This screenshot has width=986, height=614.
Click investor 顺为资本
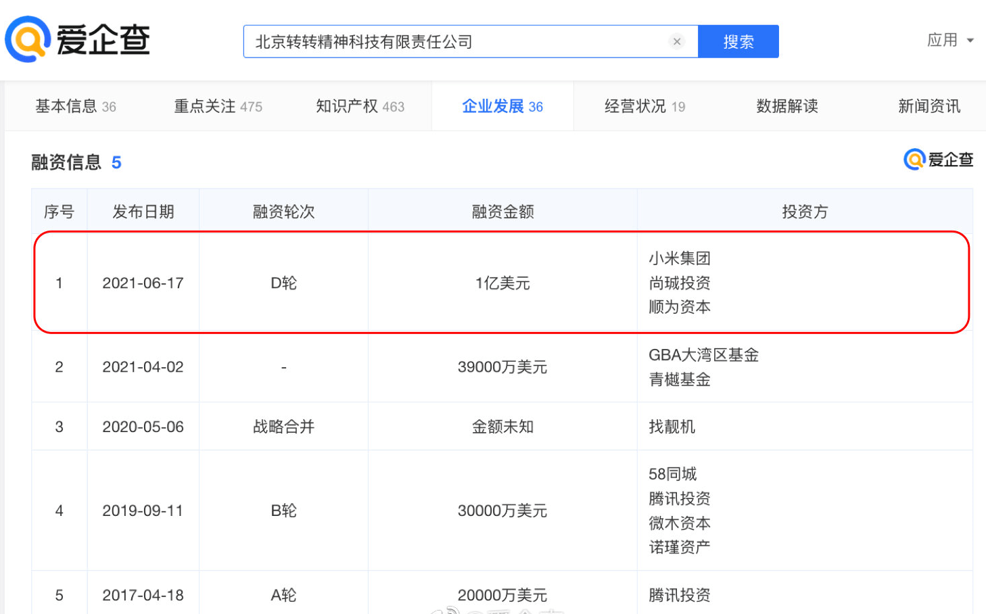click(680, 307)
